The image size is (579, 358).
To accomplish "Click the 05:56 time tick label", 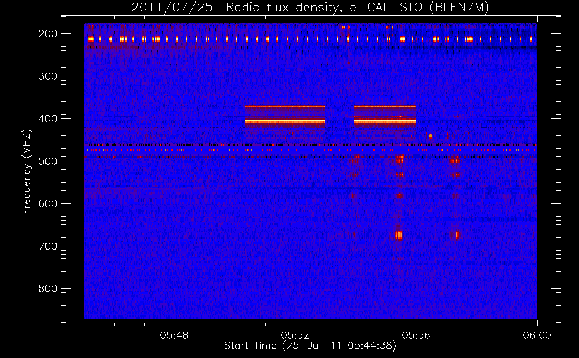I will point(416,335).
